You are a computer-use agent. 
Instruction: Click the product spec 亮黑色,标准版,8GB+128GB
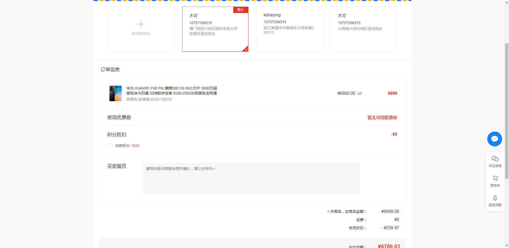pos(149,99)
